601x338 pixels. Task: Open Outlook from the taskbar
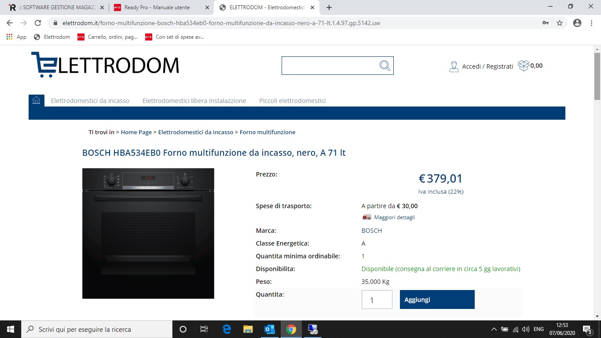coord(269,329)
